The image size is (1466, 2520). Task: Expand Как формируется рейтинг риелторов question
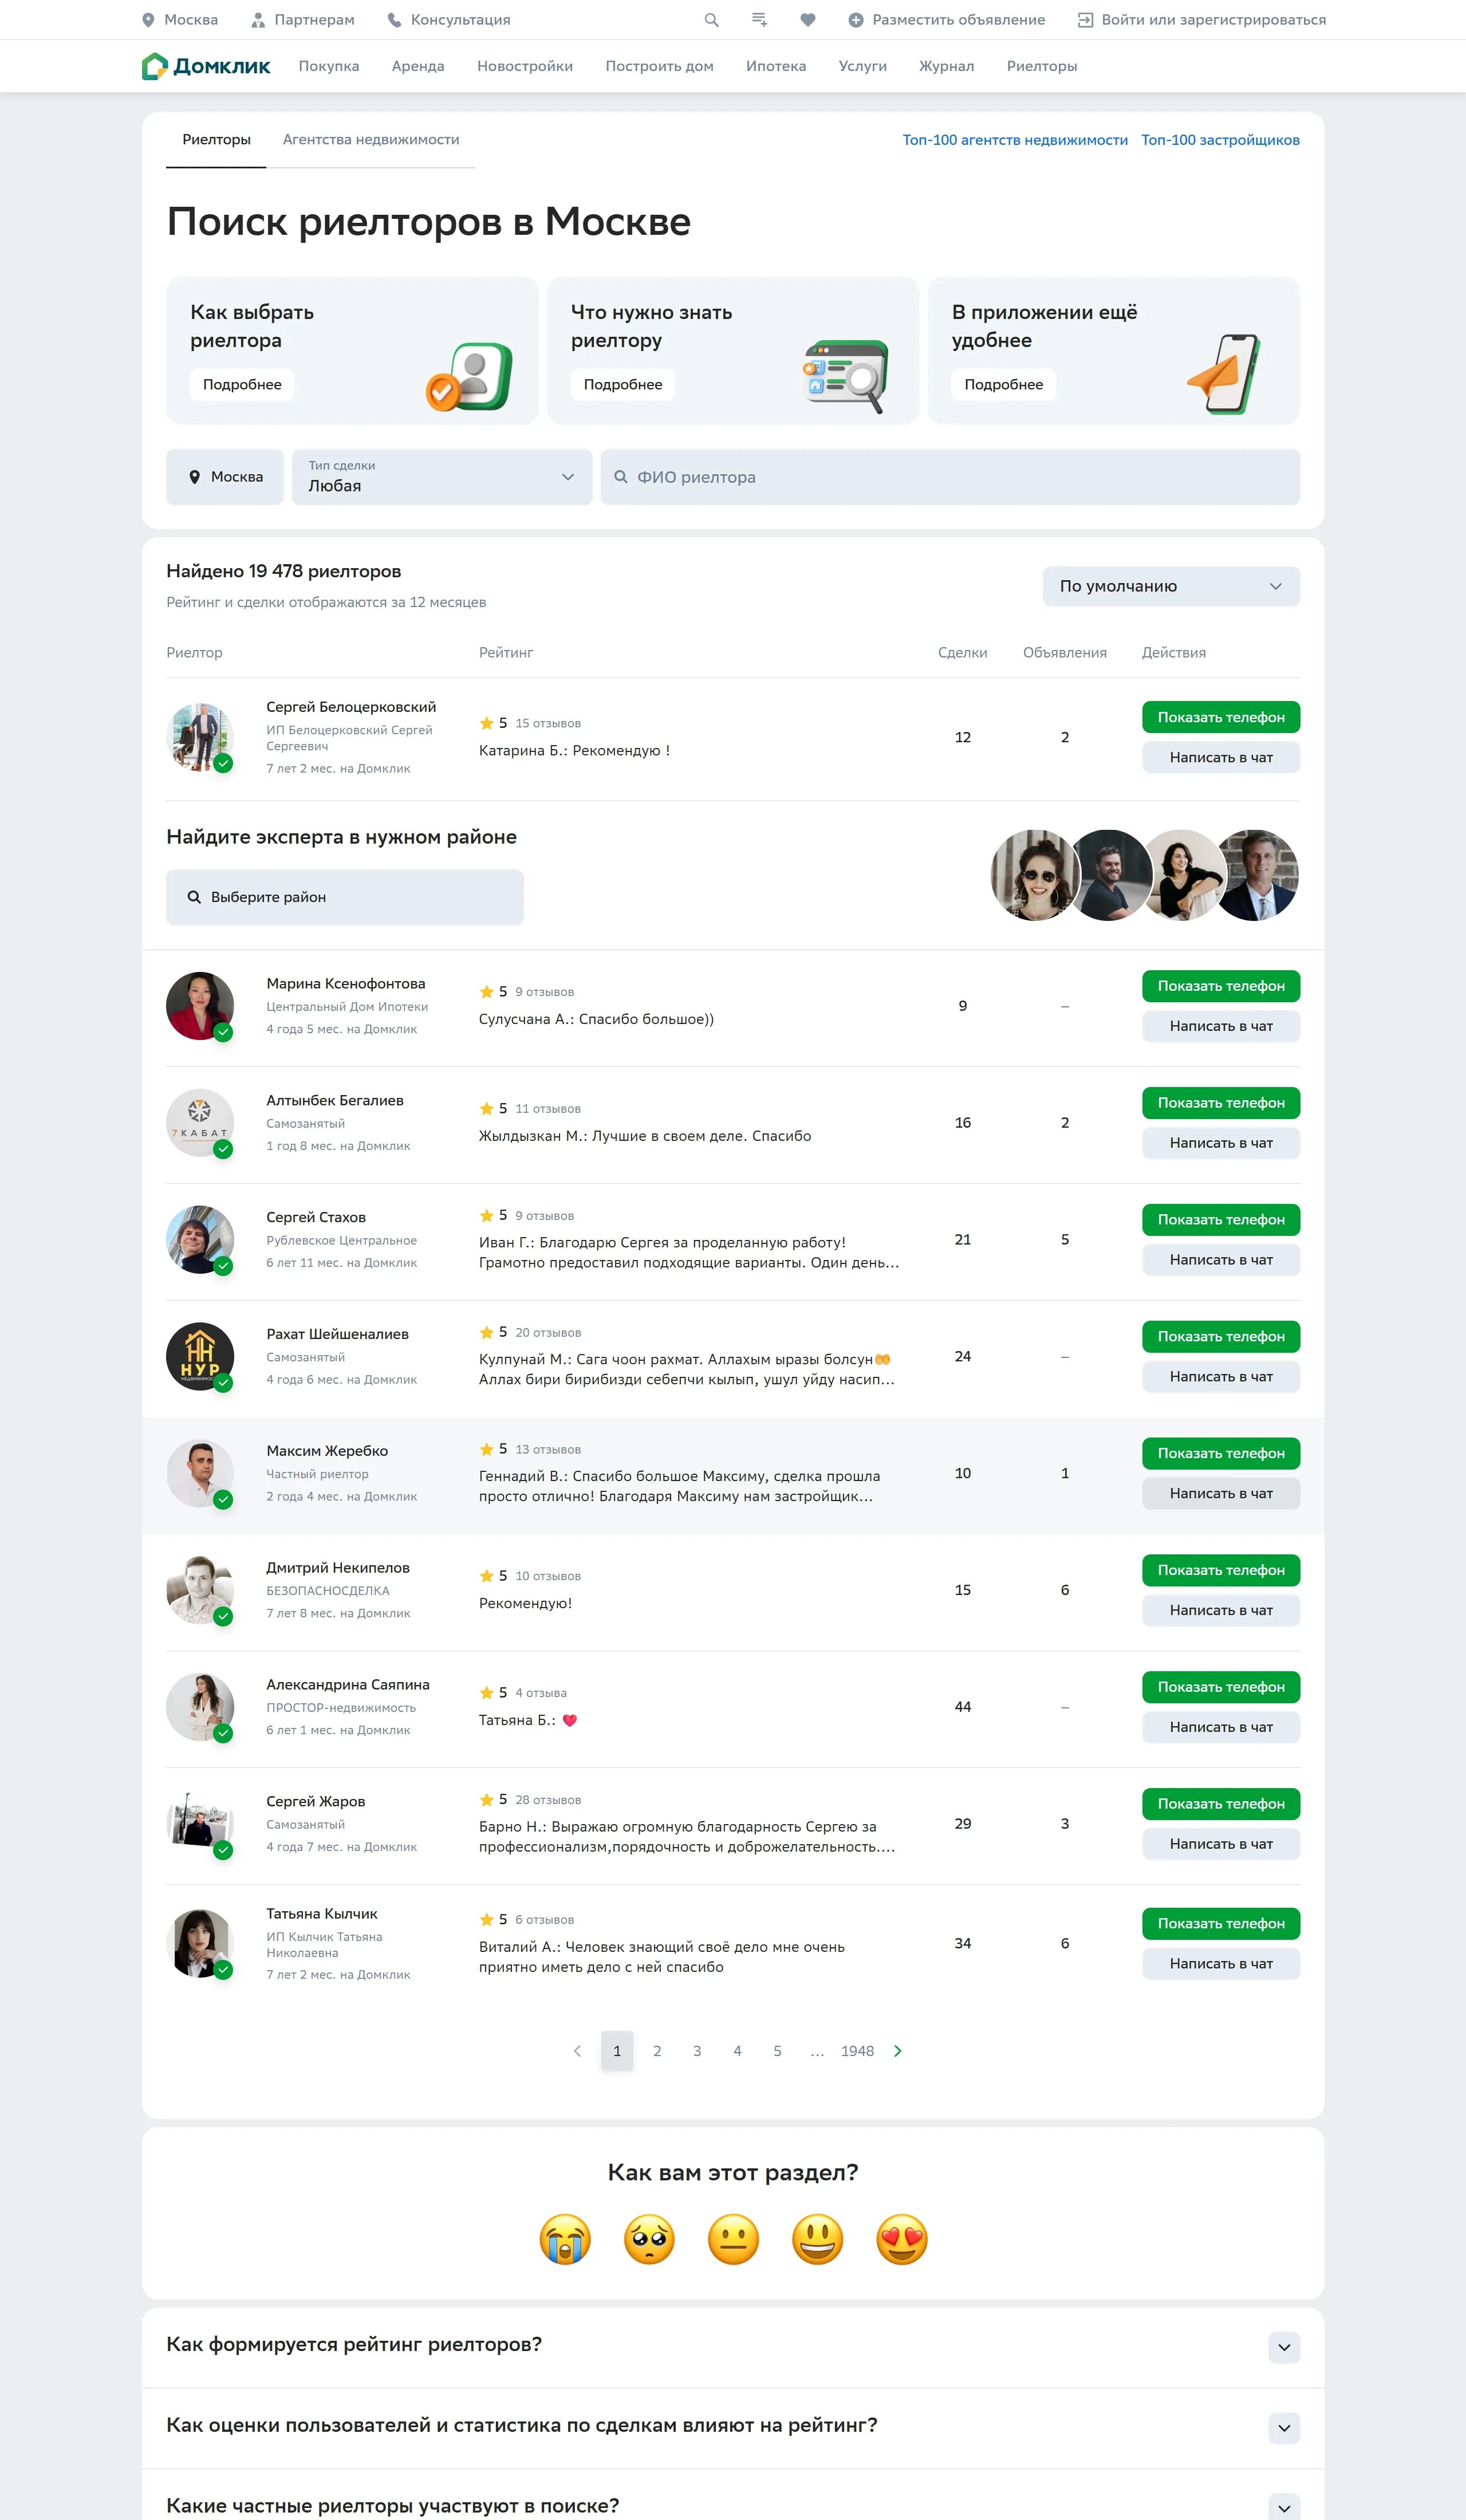[x=1283, y=2347]
